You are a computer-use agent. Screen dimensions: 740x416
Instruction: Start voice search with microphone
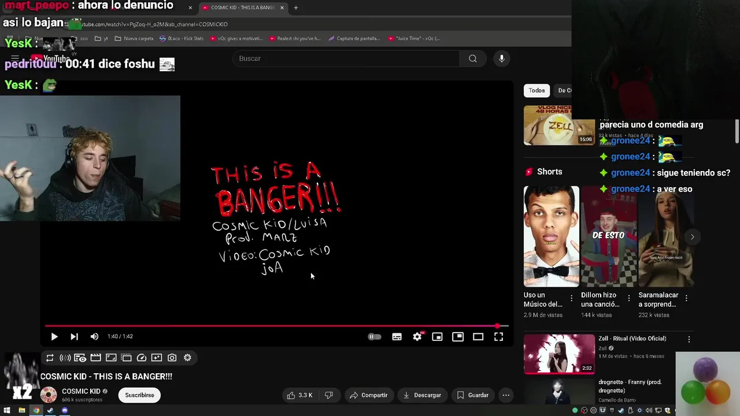coord(502,58)
